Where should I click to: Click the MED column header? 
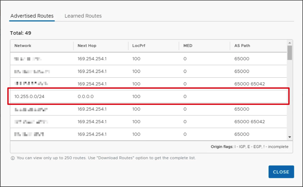pos(188,46)
